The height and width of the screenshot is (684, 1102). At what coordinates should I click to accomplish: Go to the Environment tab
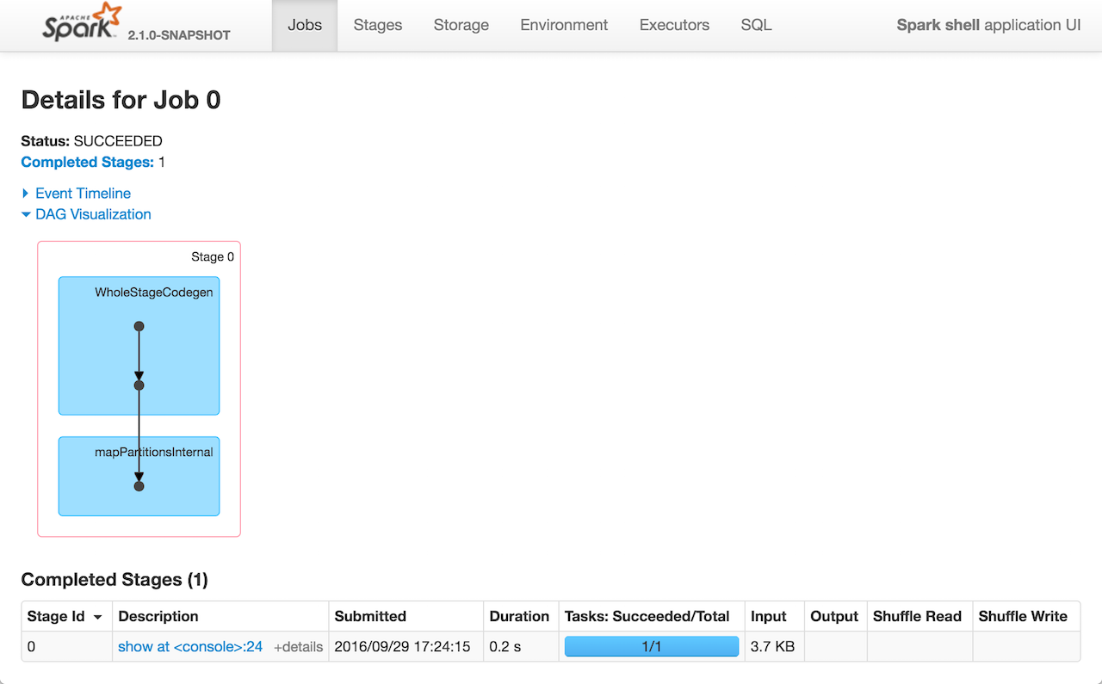click(x=564, y=25)
